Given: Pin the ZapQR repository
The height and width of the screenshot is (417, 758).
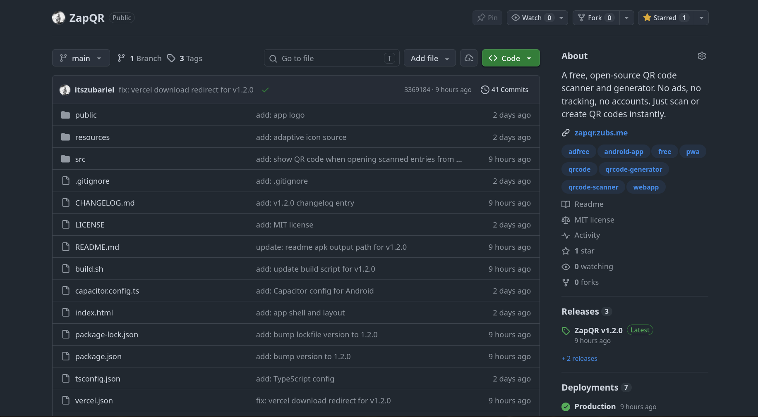Looking at the screenshot, I should (487, 18).
